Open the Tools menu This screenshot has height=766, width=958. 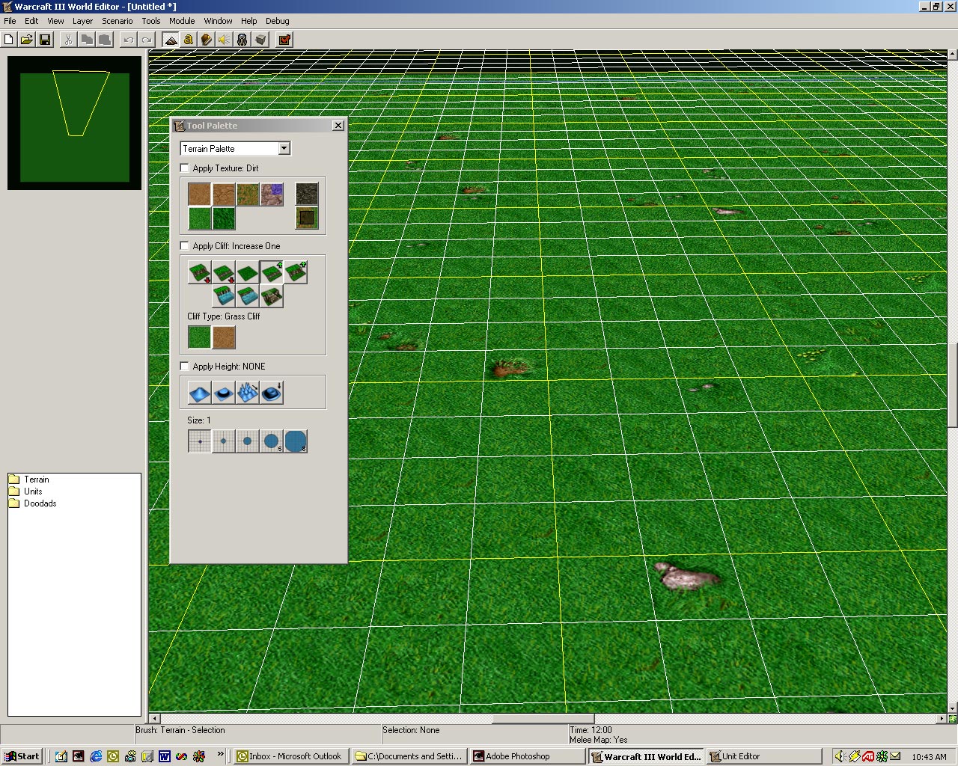[x=151, y=21]
